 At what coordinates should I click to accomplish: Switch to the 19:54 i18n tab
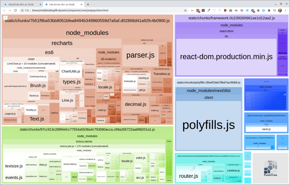(x=21, y=5)
